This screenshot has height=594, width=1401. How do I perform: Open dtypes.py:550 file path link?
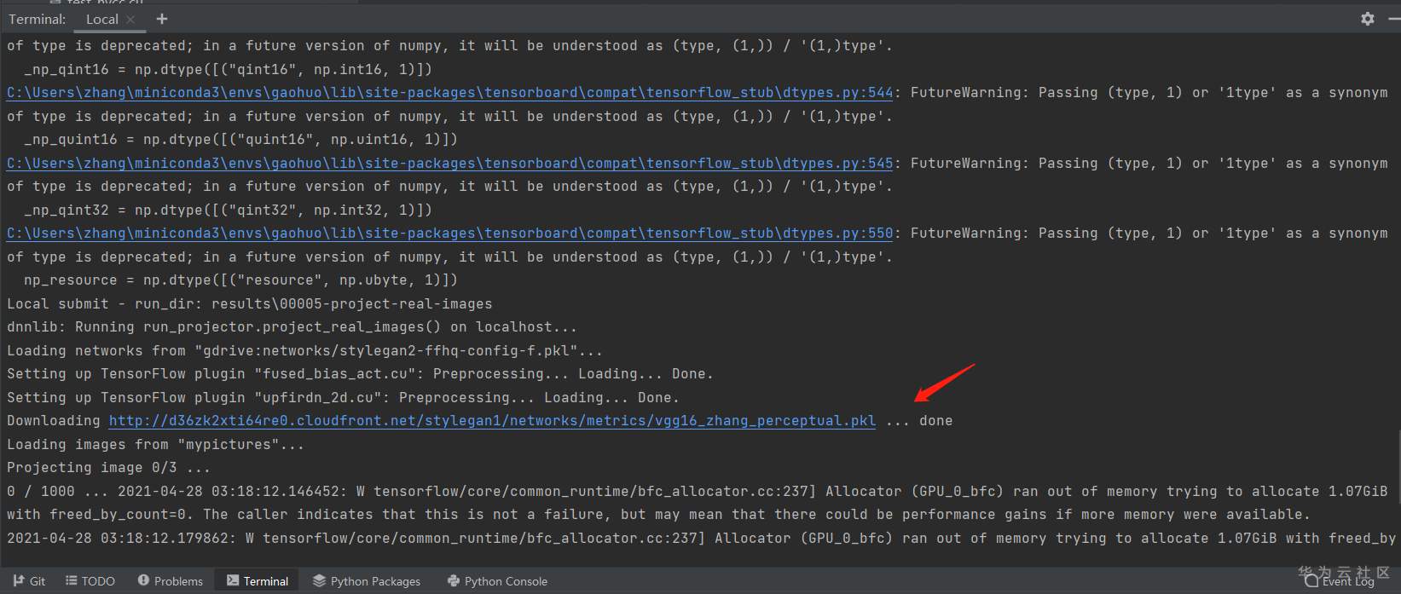click(450, 234)
